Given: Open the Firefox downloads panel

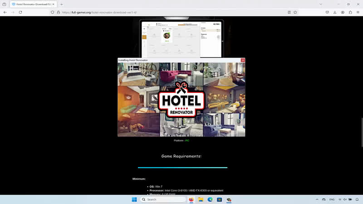Looking at the screenshot, I should [x=335, y=12].
